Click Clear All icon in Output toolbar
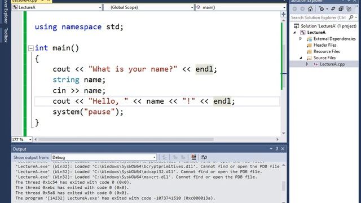Image resolution: width=361 pixels, height=203 pixels. tap(193, 157)
